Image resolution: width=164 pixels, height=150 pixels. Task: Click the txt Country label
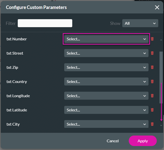[x=17, y=82]
